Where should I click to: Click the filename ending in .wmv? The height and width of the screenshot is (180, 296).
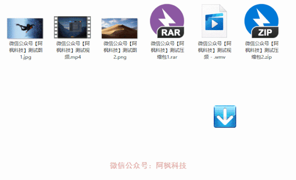(214, 50)
